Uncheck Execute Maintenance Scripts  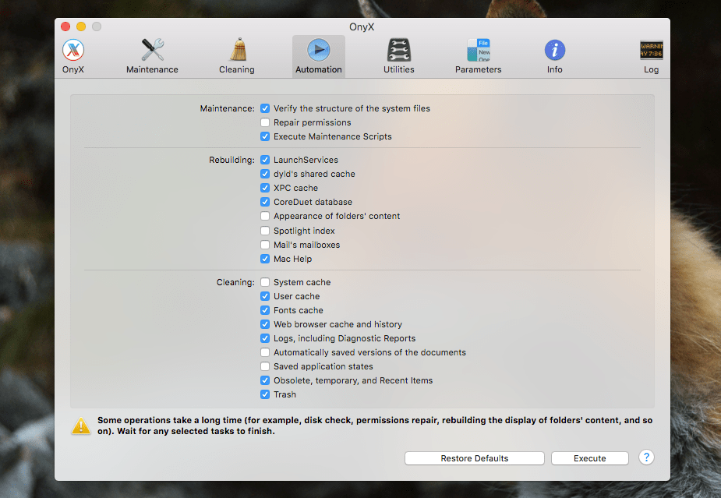tap(265, 136)
